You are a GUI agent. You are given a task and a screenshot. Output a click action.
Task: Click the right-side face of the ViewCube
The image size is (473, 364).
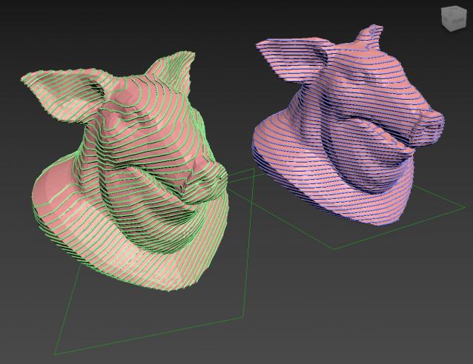[x=460, y=22]
